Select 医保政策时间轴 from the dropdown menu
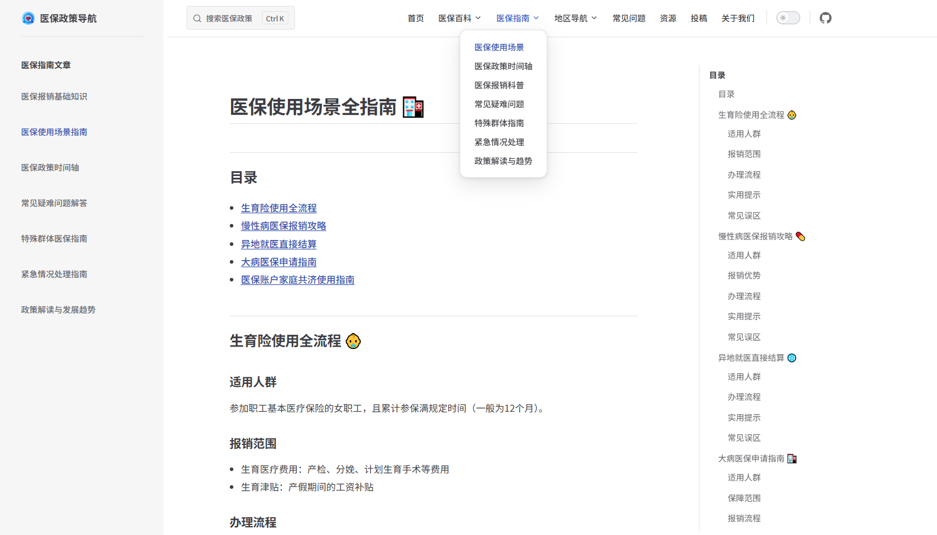The width and height of the screenshot is (937, 535). click(x=503, y=66)
